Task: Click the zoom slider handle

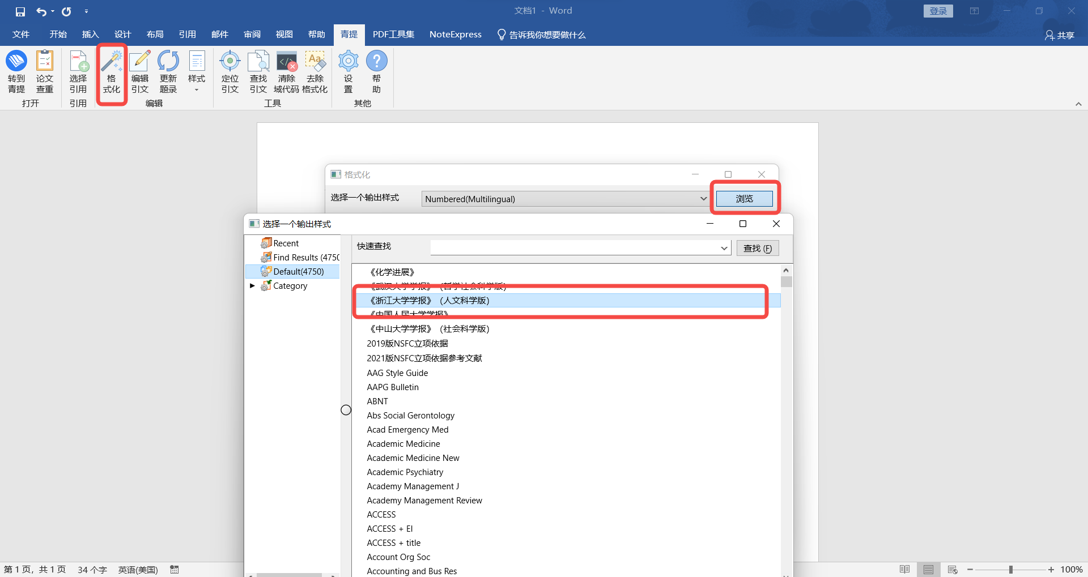Action: [x=1010, y=570]
